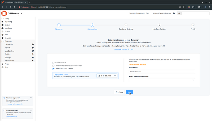Click the Reports pie chart icon
This screenshot has width=212, height=121.
(x=33, y=48)
